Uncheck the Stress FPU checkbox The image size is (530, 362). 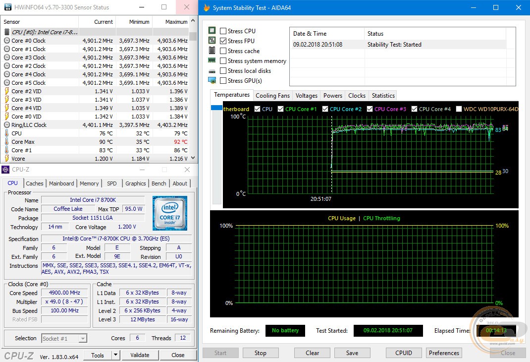[223, 41]
